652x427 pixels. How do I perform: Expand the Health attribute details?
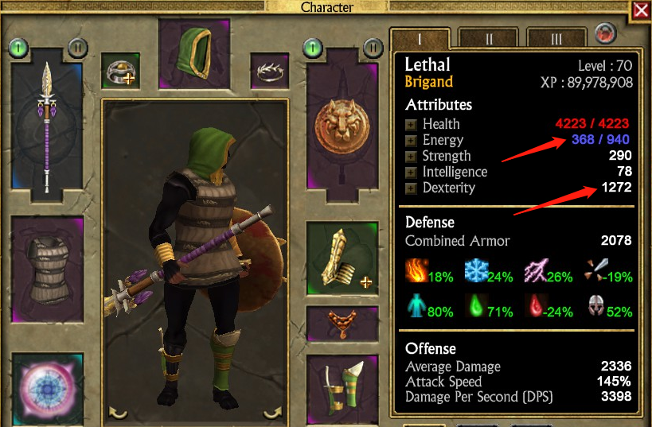click(x=411, y=125)
